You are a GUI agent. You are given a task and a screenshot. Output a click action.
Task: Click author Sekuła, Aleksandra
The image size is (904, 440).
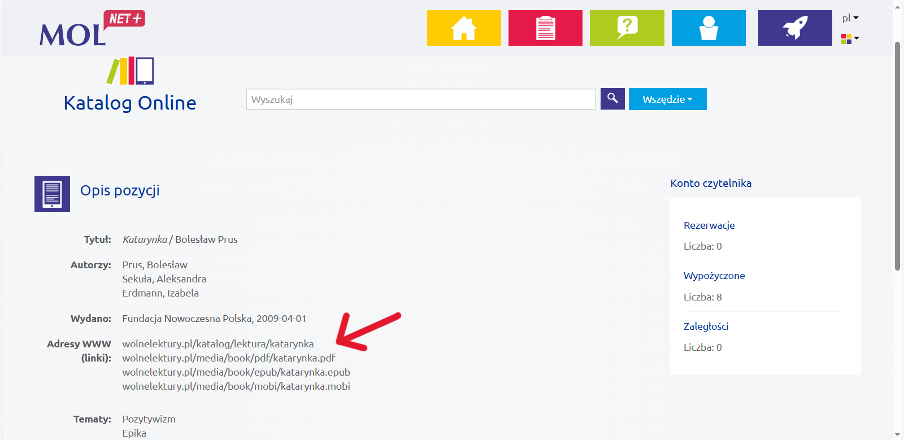pyautogui.click(x=164, y=278)
